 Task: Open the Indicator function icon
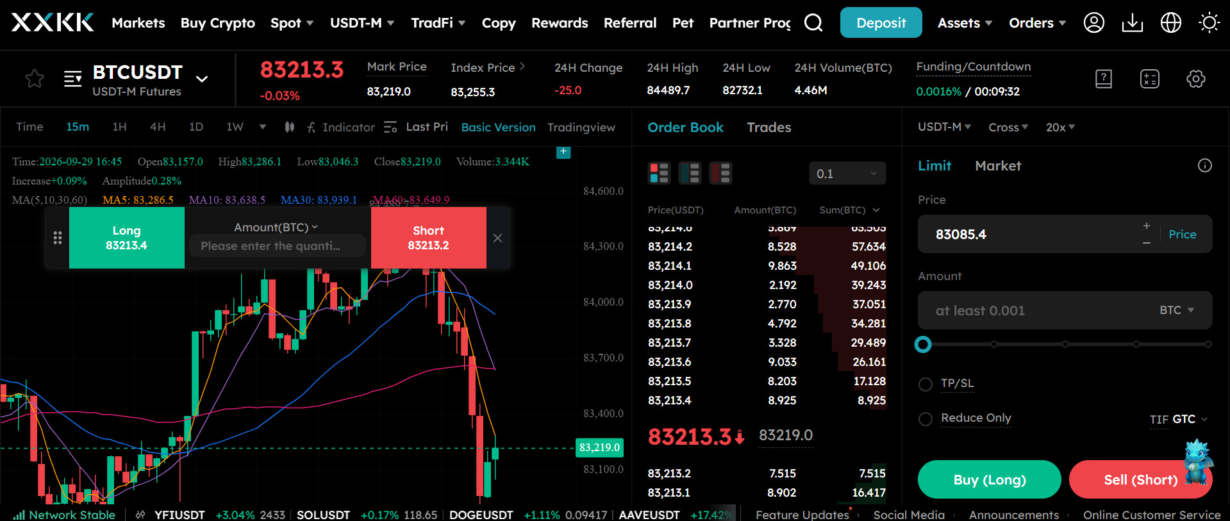(x=311, y=128)
